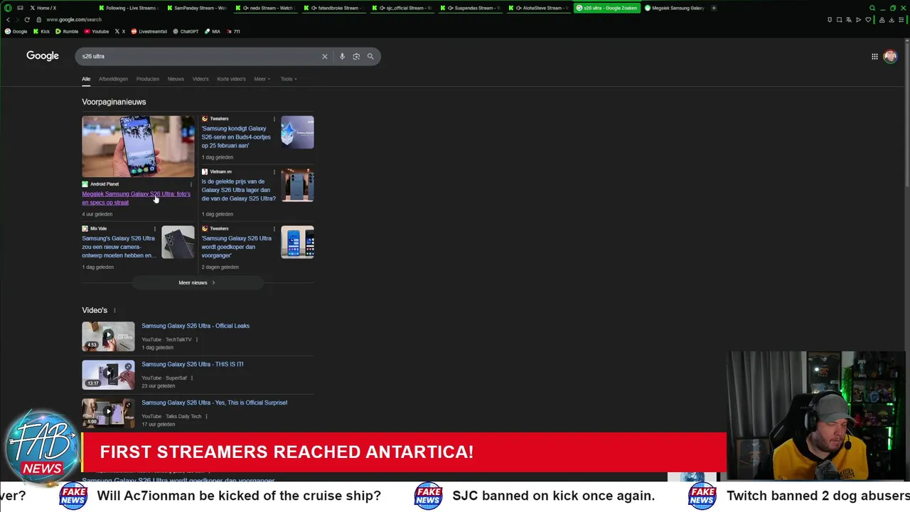910x512 pixels.
Task: Play video 'Samsung Galaxy S26 Ultra - THIS IS IT!'
Action: click(193, 364)
